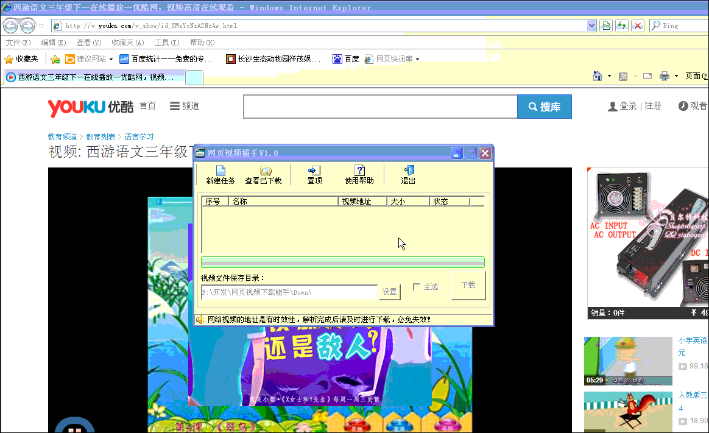Open the 编辑(E) menu
This screenshot has height=433, width=709.
(54, 43)
